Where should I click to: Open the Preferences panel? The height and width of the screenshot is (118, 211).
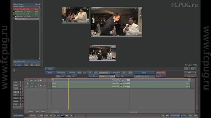point(190,76)
